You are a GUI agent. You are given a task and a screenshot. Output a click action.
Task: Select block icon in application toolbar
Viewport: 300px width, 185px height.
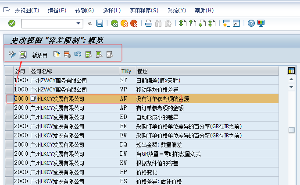click(x=99, y=55)
